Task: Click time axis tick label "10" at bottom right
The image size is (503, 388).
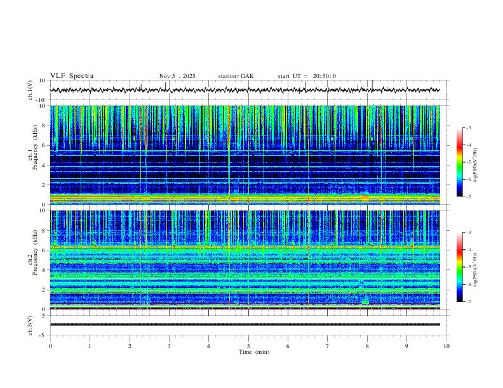Action: (446, 346)
